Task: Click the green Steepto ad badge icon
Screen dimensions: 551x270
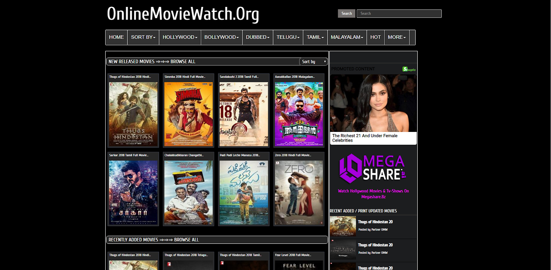Action: [409, 69]
